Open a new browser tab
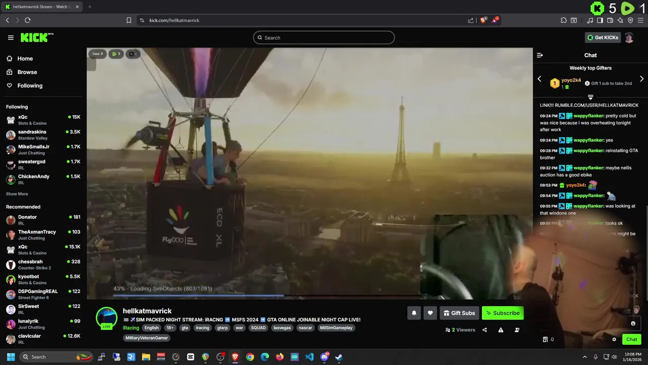The width and height of the screenshot is (648, 365). coord(90,7)
